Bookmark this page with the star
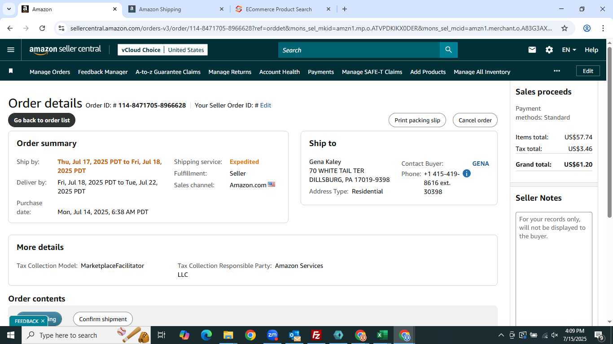 pyautogui.click(x=565, y=28)
